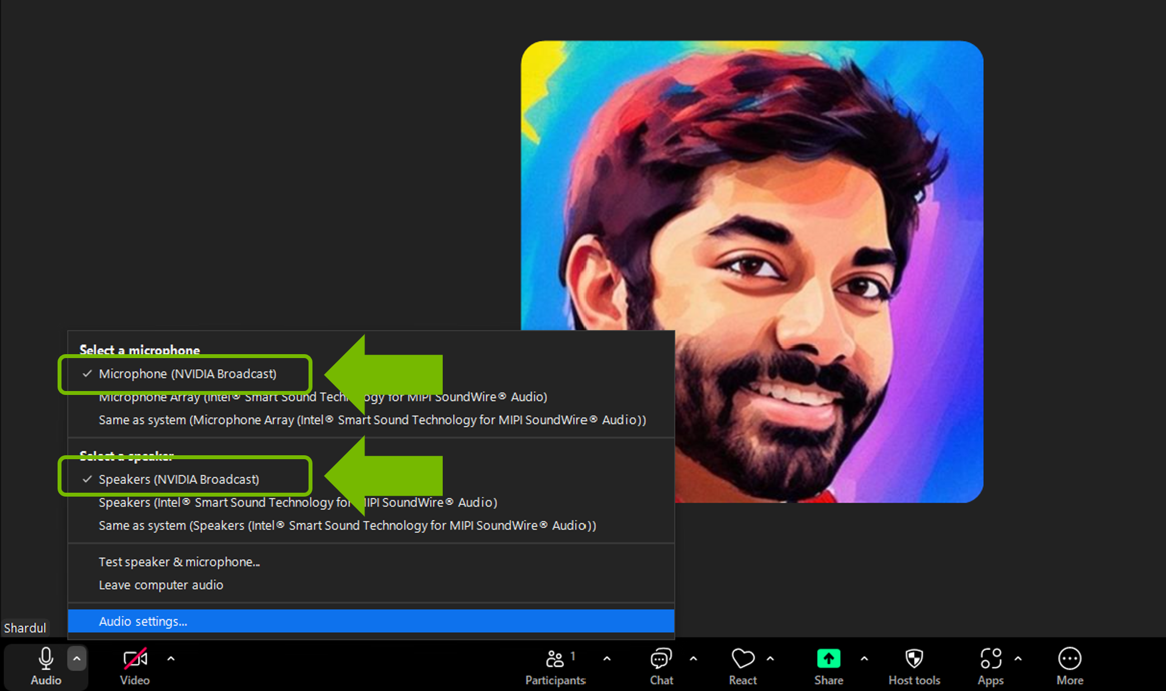Click the Shardul participant name label
This screenshot has width=1166, height=691.
pos(26,627)
